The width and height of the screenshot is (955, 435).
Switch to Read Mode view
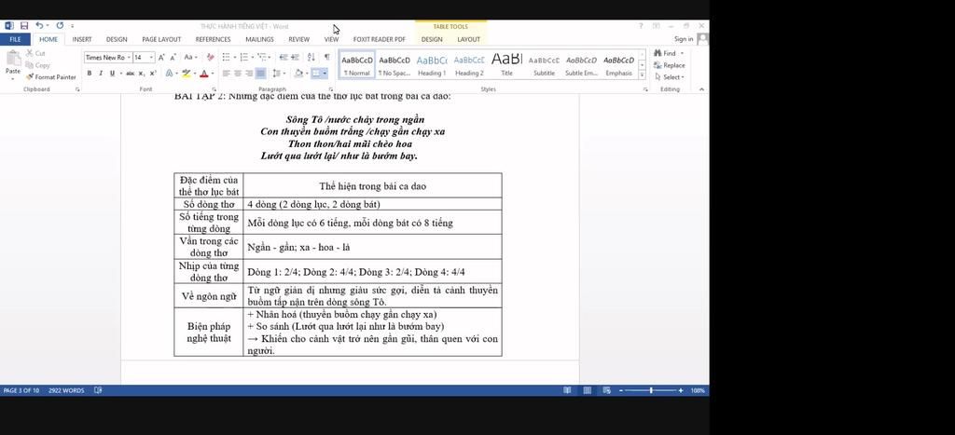(x=567, y=390)
